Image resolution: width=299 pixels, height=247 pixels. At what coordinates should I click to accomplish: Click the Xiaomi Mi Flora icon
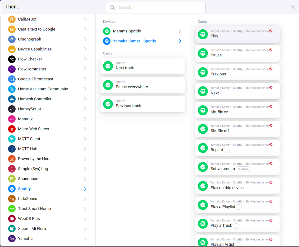tap(12, 229)
